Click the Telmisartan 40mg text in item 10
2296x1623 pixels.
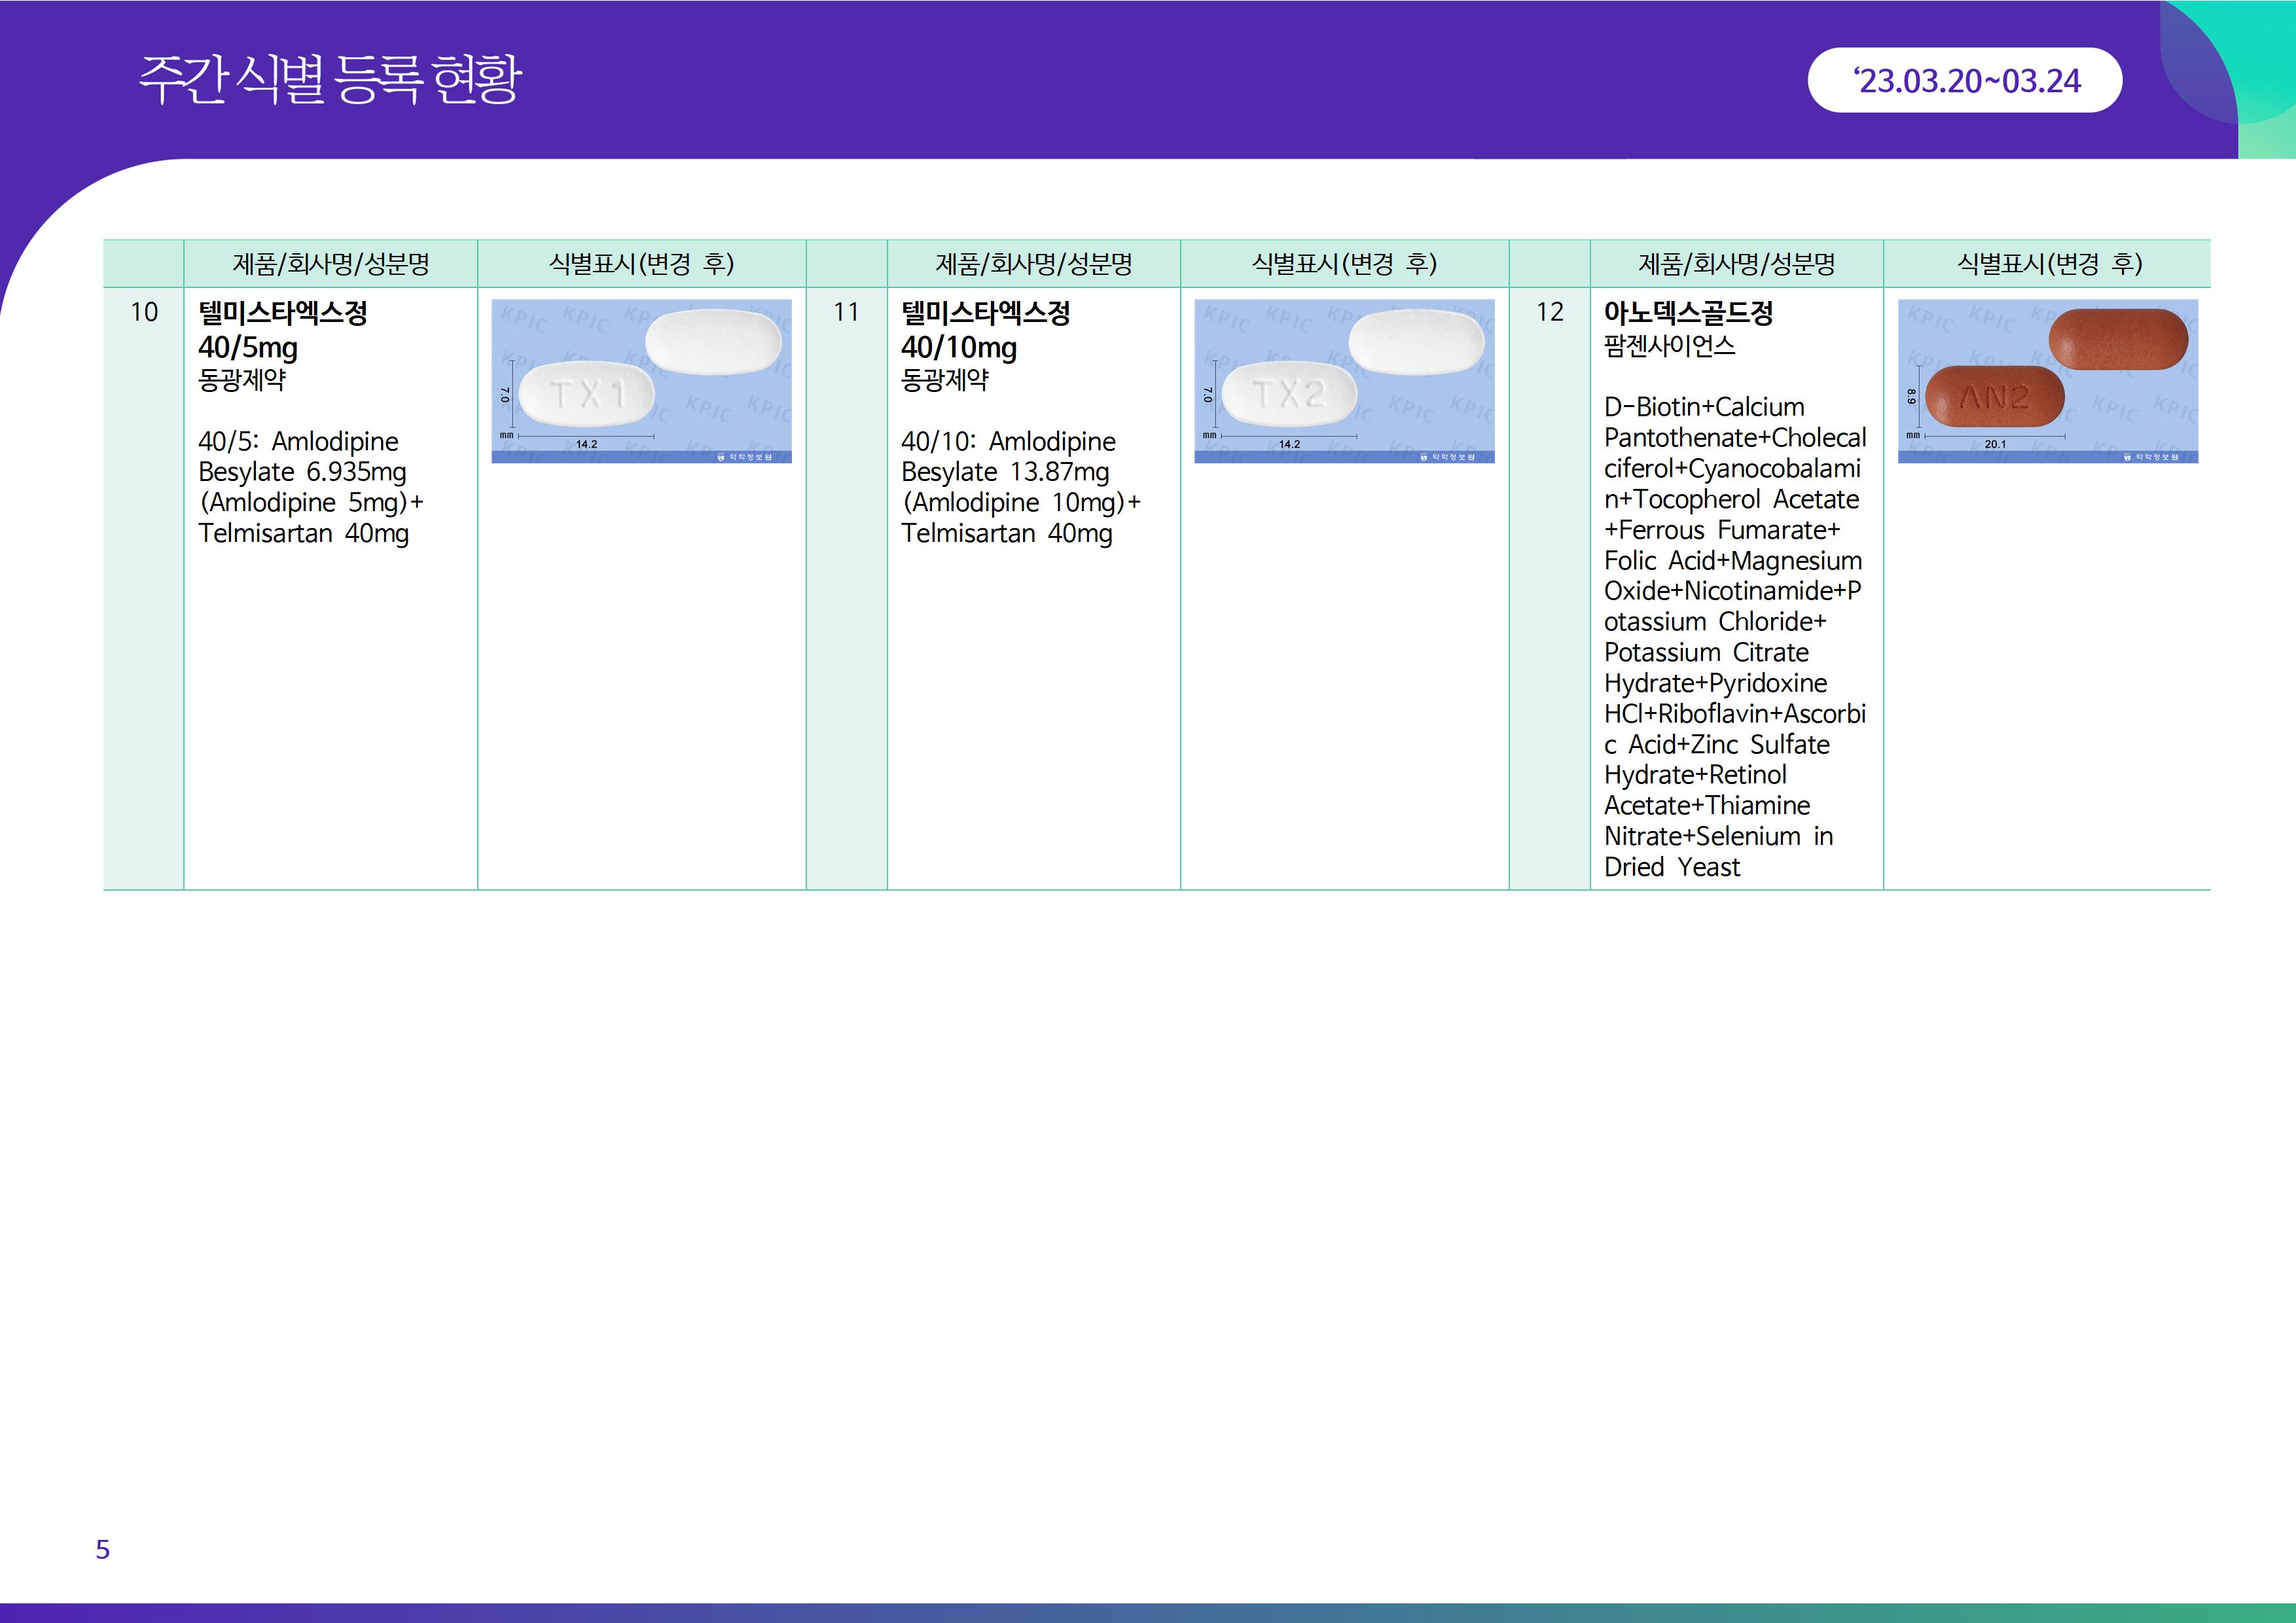303,533
